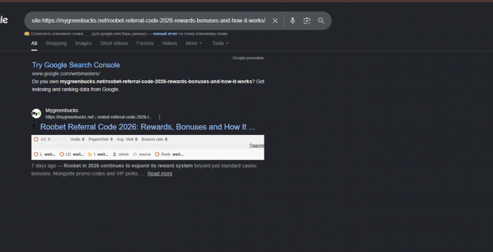This screenshot has height=252, width=493.
Task: Click the AS score progress bar
Action: point(59,139)
